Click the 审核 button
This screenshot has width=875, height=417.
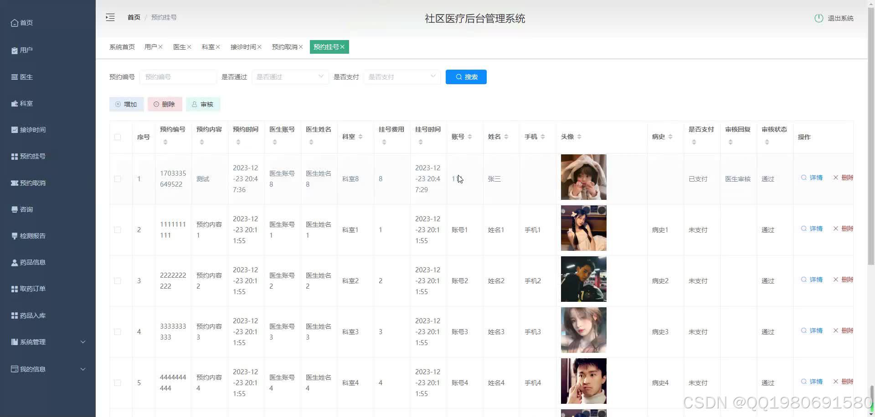(x=203, y=104)
